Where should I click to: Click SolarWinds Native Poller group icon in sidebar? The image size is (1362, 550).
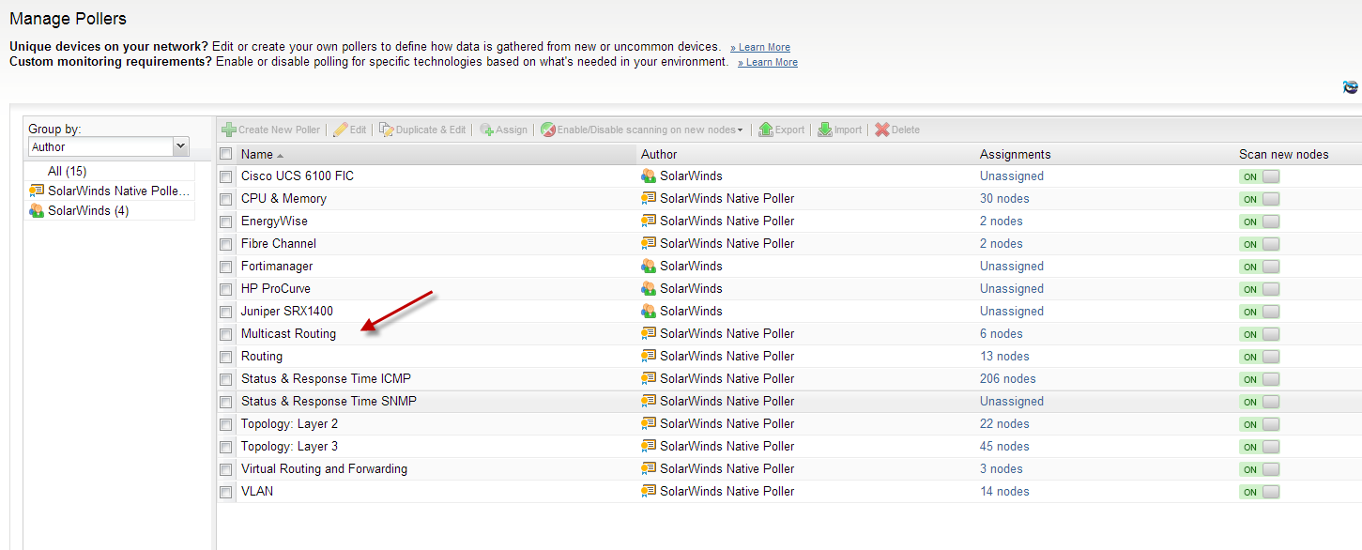coord(37,191)
